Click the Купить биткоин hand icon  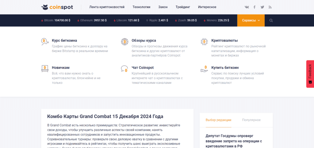click(204, 69)
